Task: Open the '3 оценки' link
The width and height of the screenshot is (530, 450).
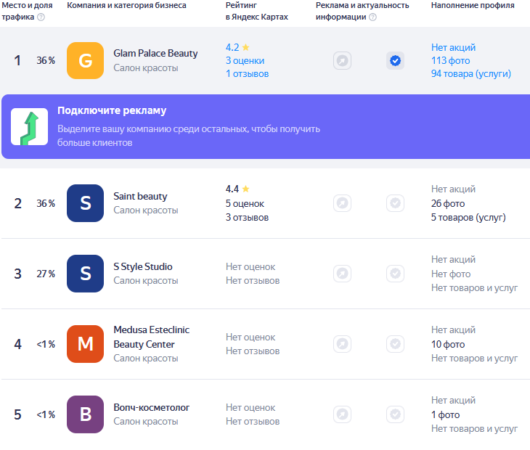Action: [245, 60]
